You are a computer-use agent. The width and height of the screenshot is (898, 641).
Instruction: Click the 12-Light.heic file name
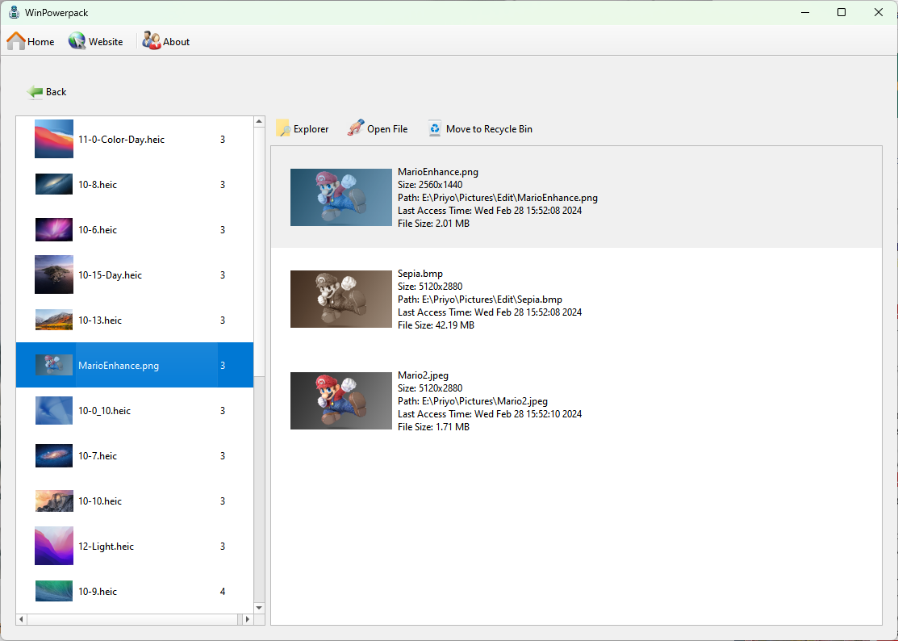point(106,547)
